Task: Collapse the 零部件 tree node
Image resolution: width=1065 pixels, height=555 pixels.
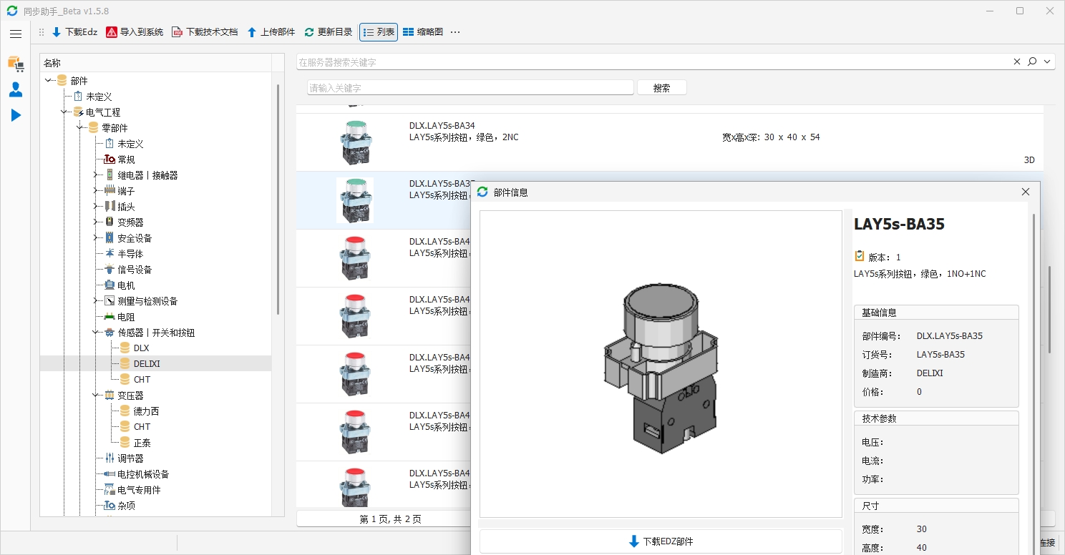Action: click(80, 128)
